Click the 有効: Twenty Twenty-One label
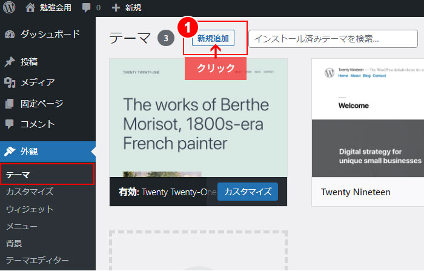Viewport: 424px width, 271px height. coord(168,192)
